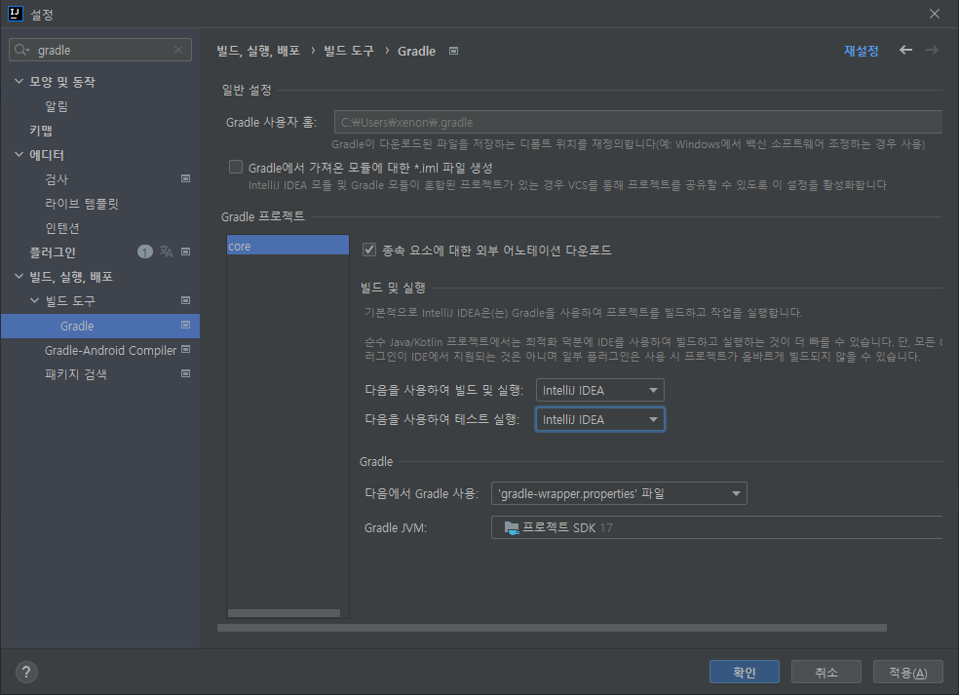This screenshot has height=695, width=959.
Task: Collapse the 빌드 도구 tree node
Action: click(x=34, y=300)
